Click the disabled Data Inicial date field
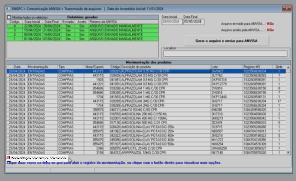 pyautogui.click(x=172, y=21)
